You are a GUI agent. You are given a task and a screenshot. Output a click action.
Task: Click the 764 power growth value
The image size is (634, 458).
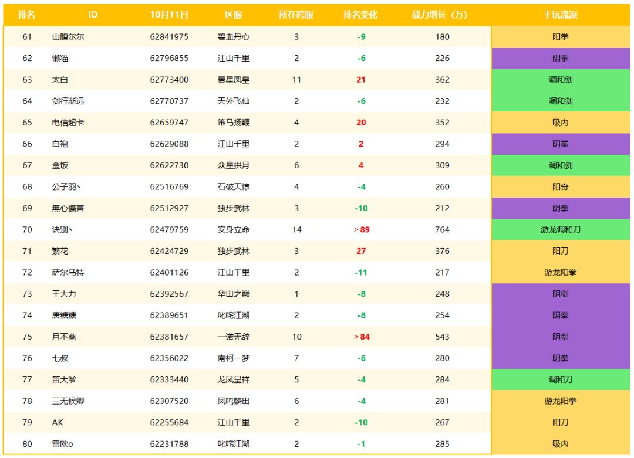click(x=442, y=229)
